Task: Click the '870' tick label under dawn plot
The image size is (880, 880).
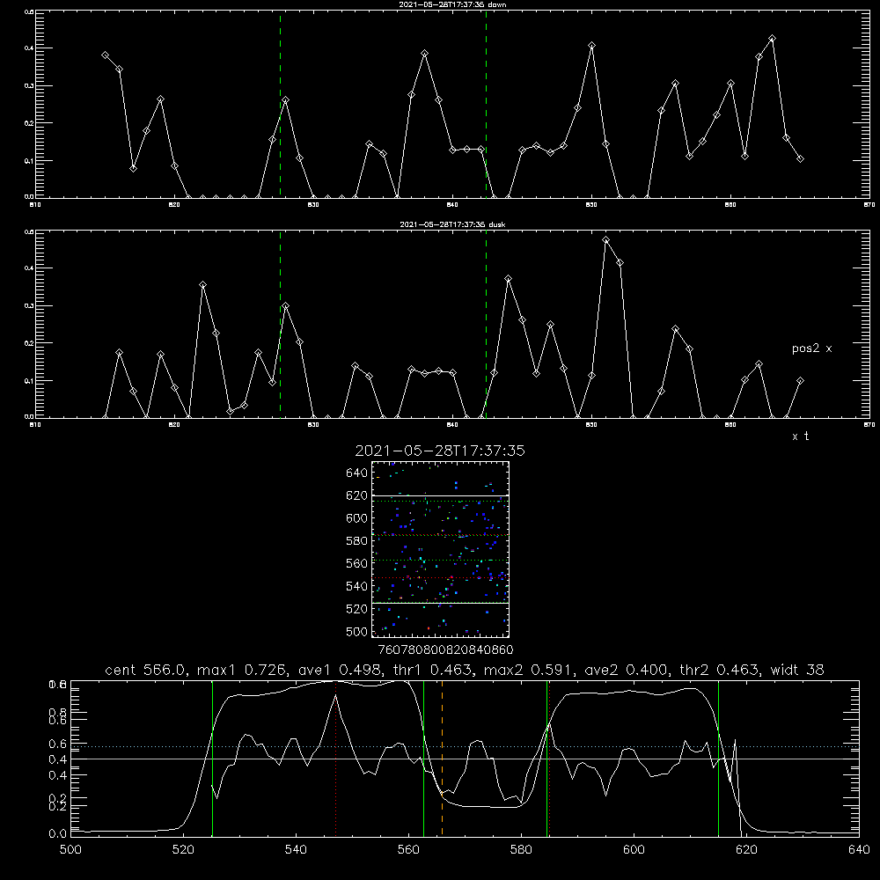Action: pos(869,205)
